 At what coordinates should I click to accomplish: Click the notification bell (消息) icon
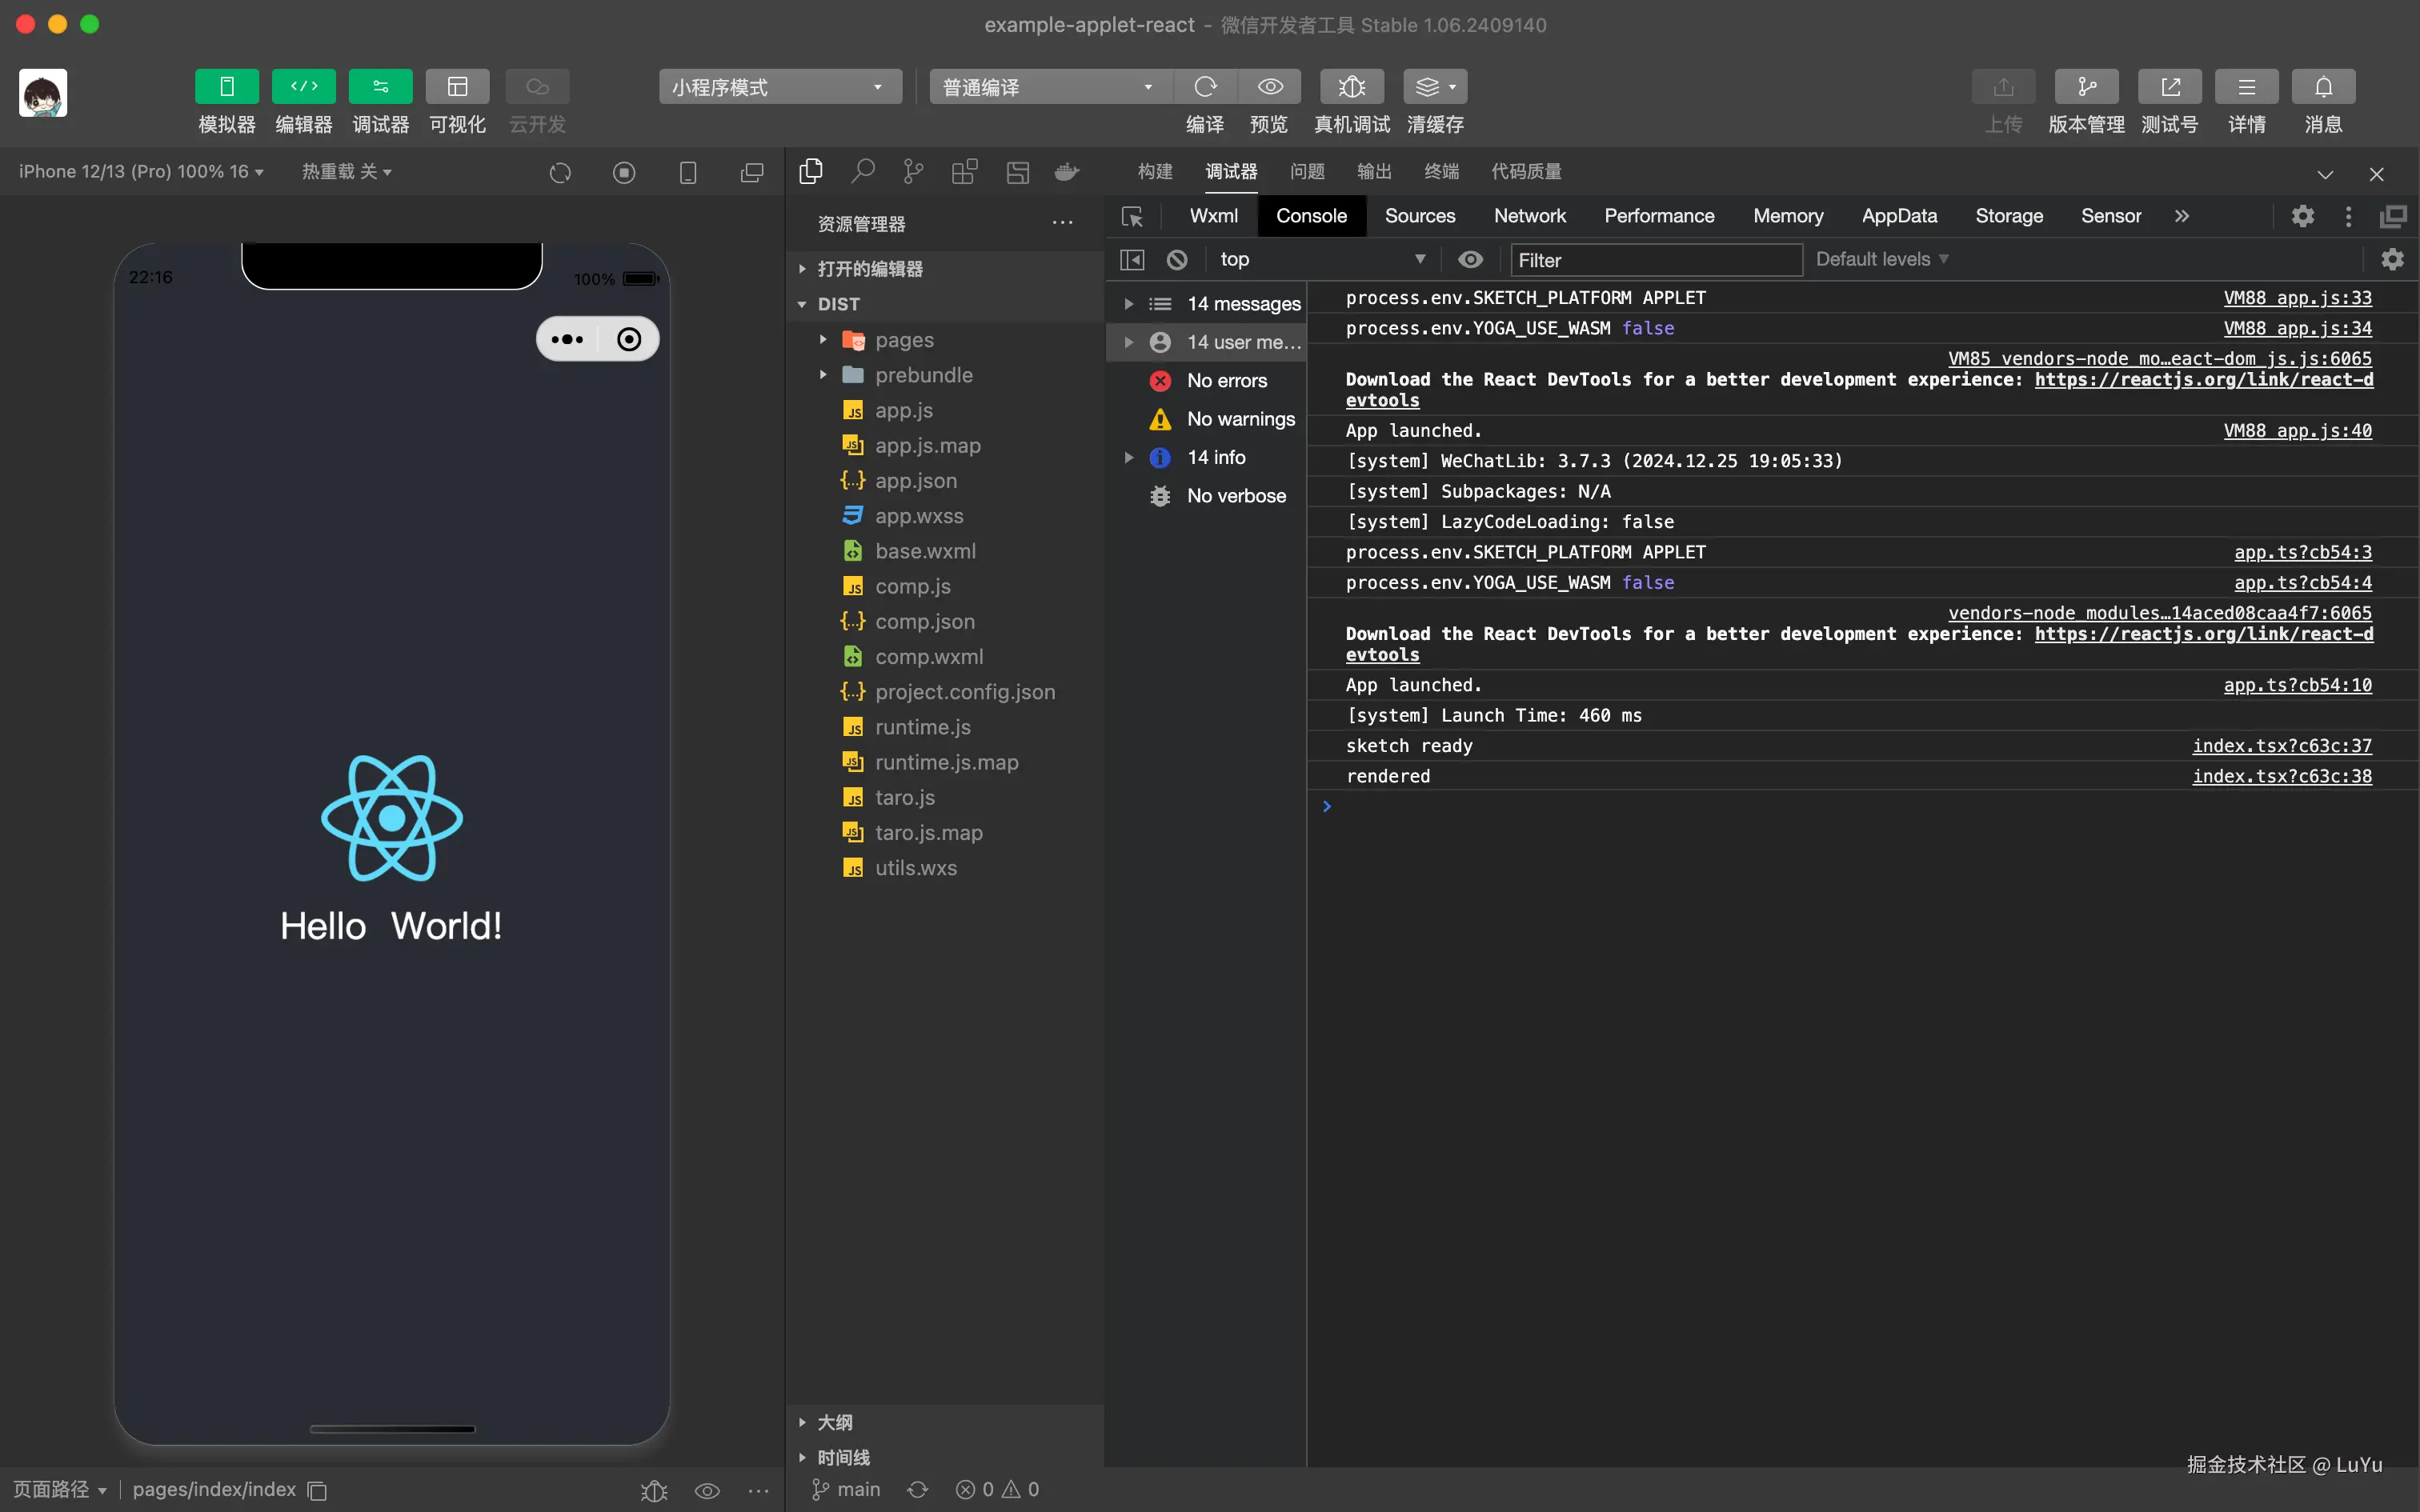pos(2323,87)
